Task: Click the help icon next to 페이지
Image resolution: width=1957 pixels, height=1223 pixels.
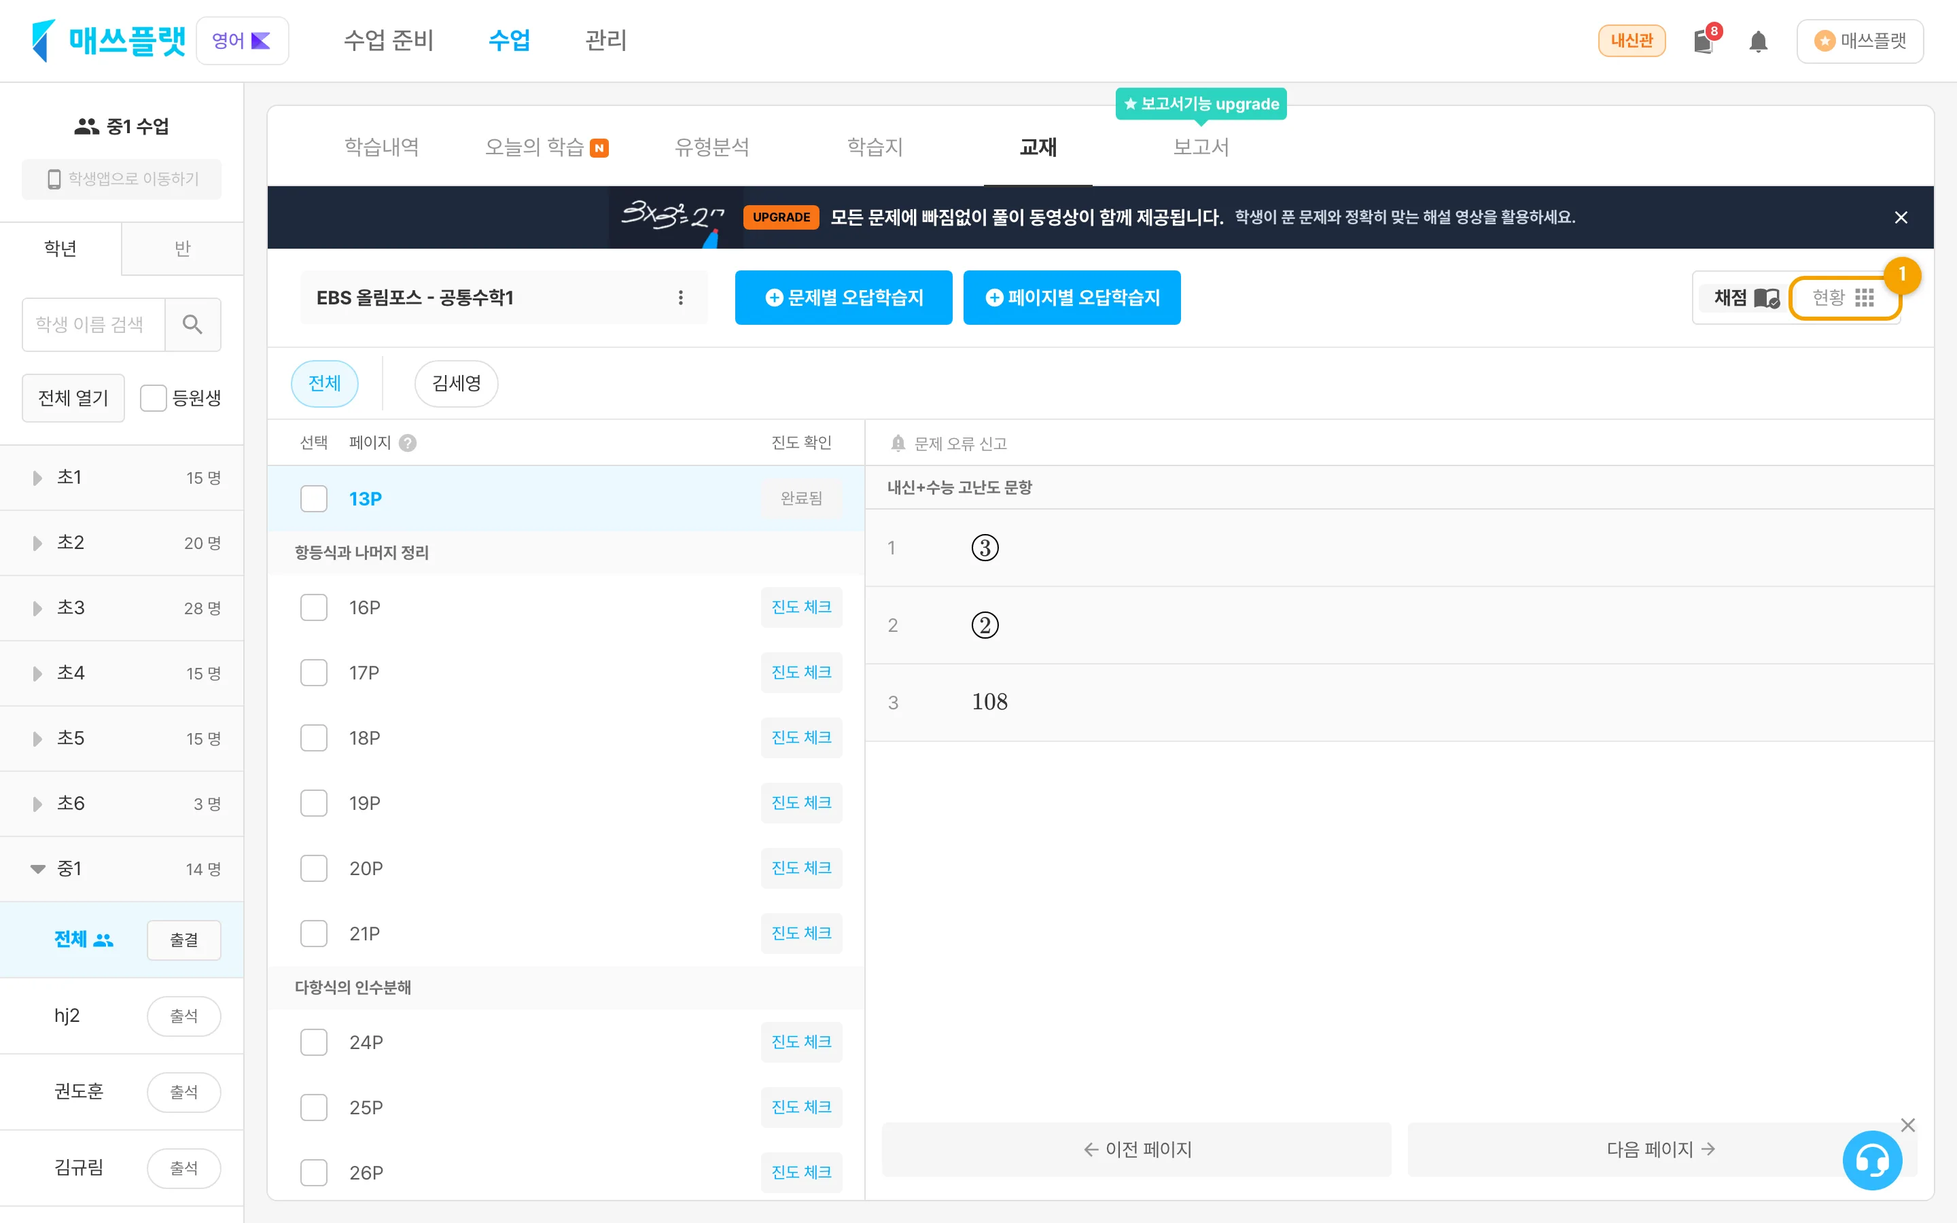Action: click(408, 443)
